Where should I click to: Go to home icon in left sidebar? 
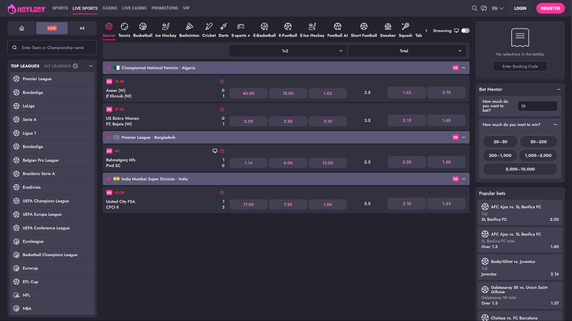(x=22, y=29)
